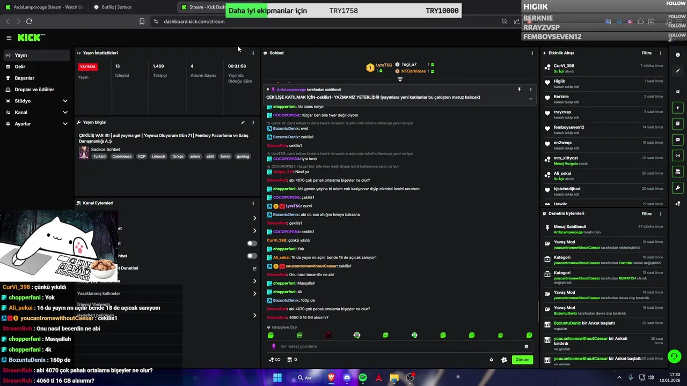
Task: Toggle the chat bubble panel icon in right sidebar
Action: pyautogui.click(x=678, y=139)
